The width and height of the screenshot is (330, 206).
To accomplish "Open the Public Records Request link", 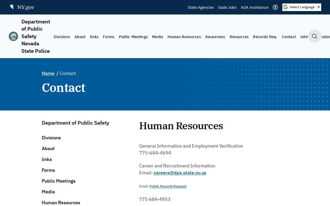I will coord(168,186).
